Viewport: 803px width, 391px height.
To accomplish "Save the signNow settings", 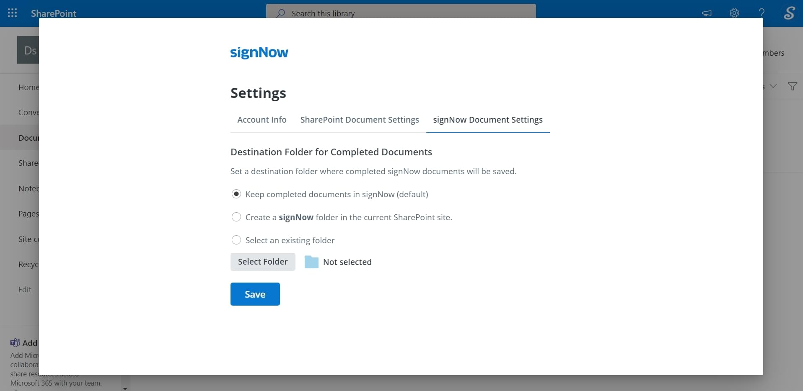I will [255, 294].
